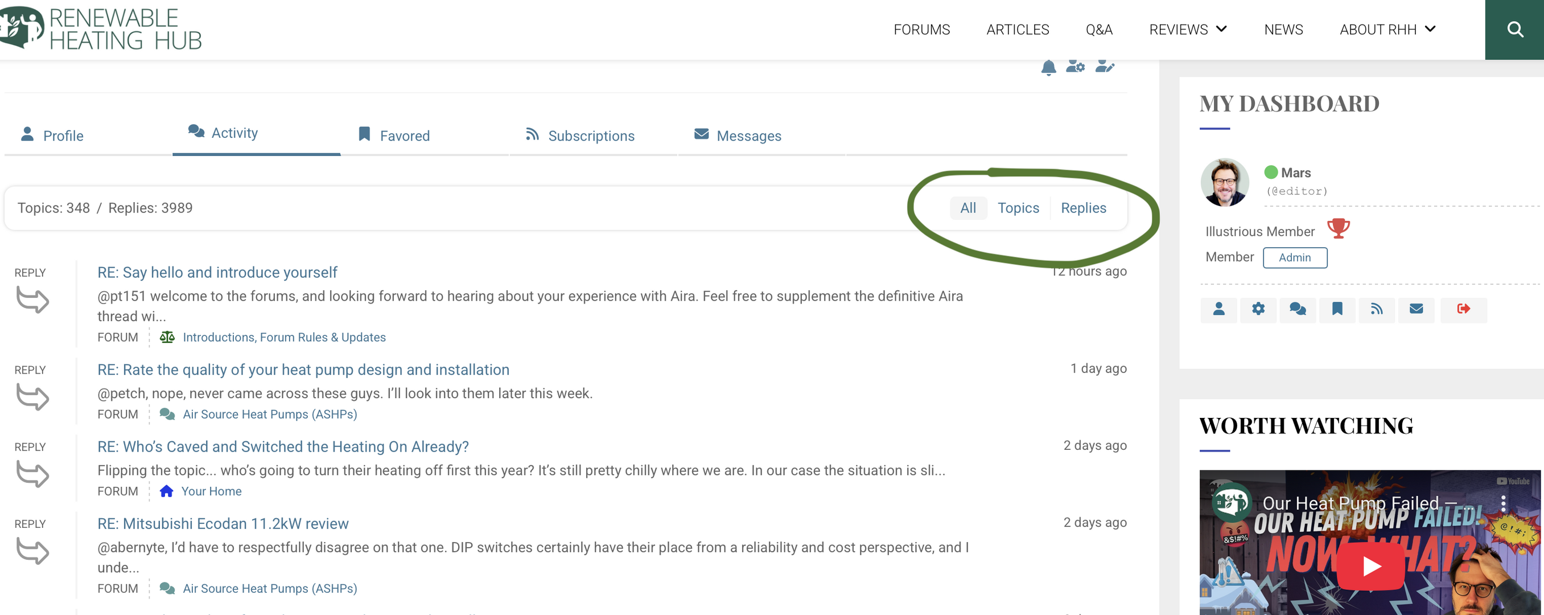The height and width of the screenshot is (615, 1544).
Task: Click dashboard subscriptions RSS icon
Action: (1376, 309)
